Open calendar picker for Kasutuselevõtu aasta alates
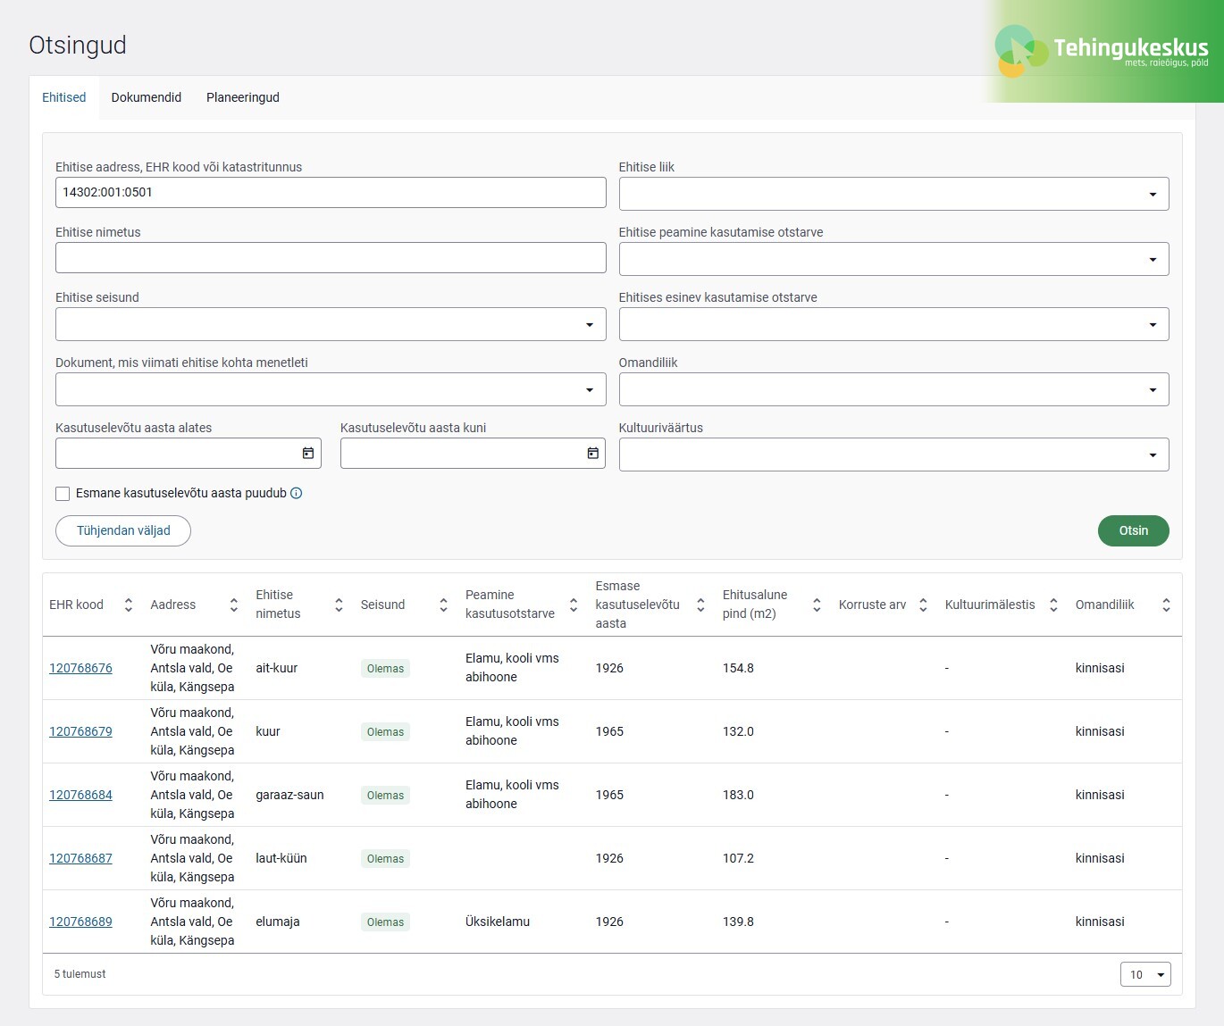Viewport: 1224px width, 1026px height. [x=307, y=454]
